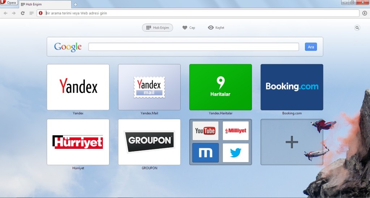The image size is (370, 198).
Task: Click the Milliyet icon in the folder
Action: (x=236, y=131)
